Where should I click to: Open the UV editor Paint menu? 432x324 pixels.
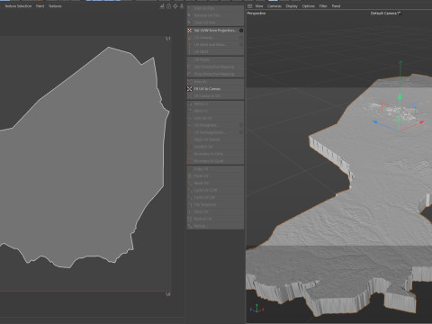click(40, 6)
